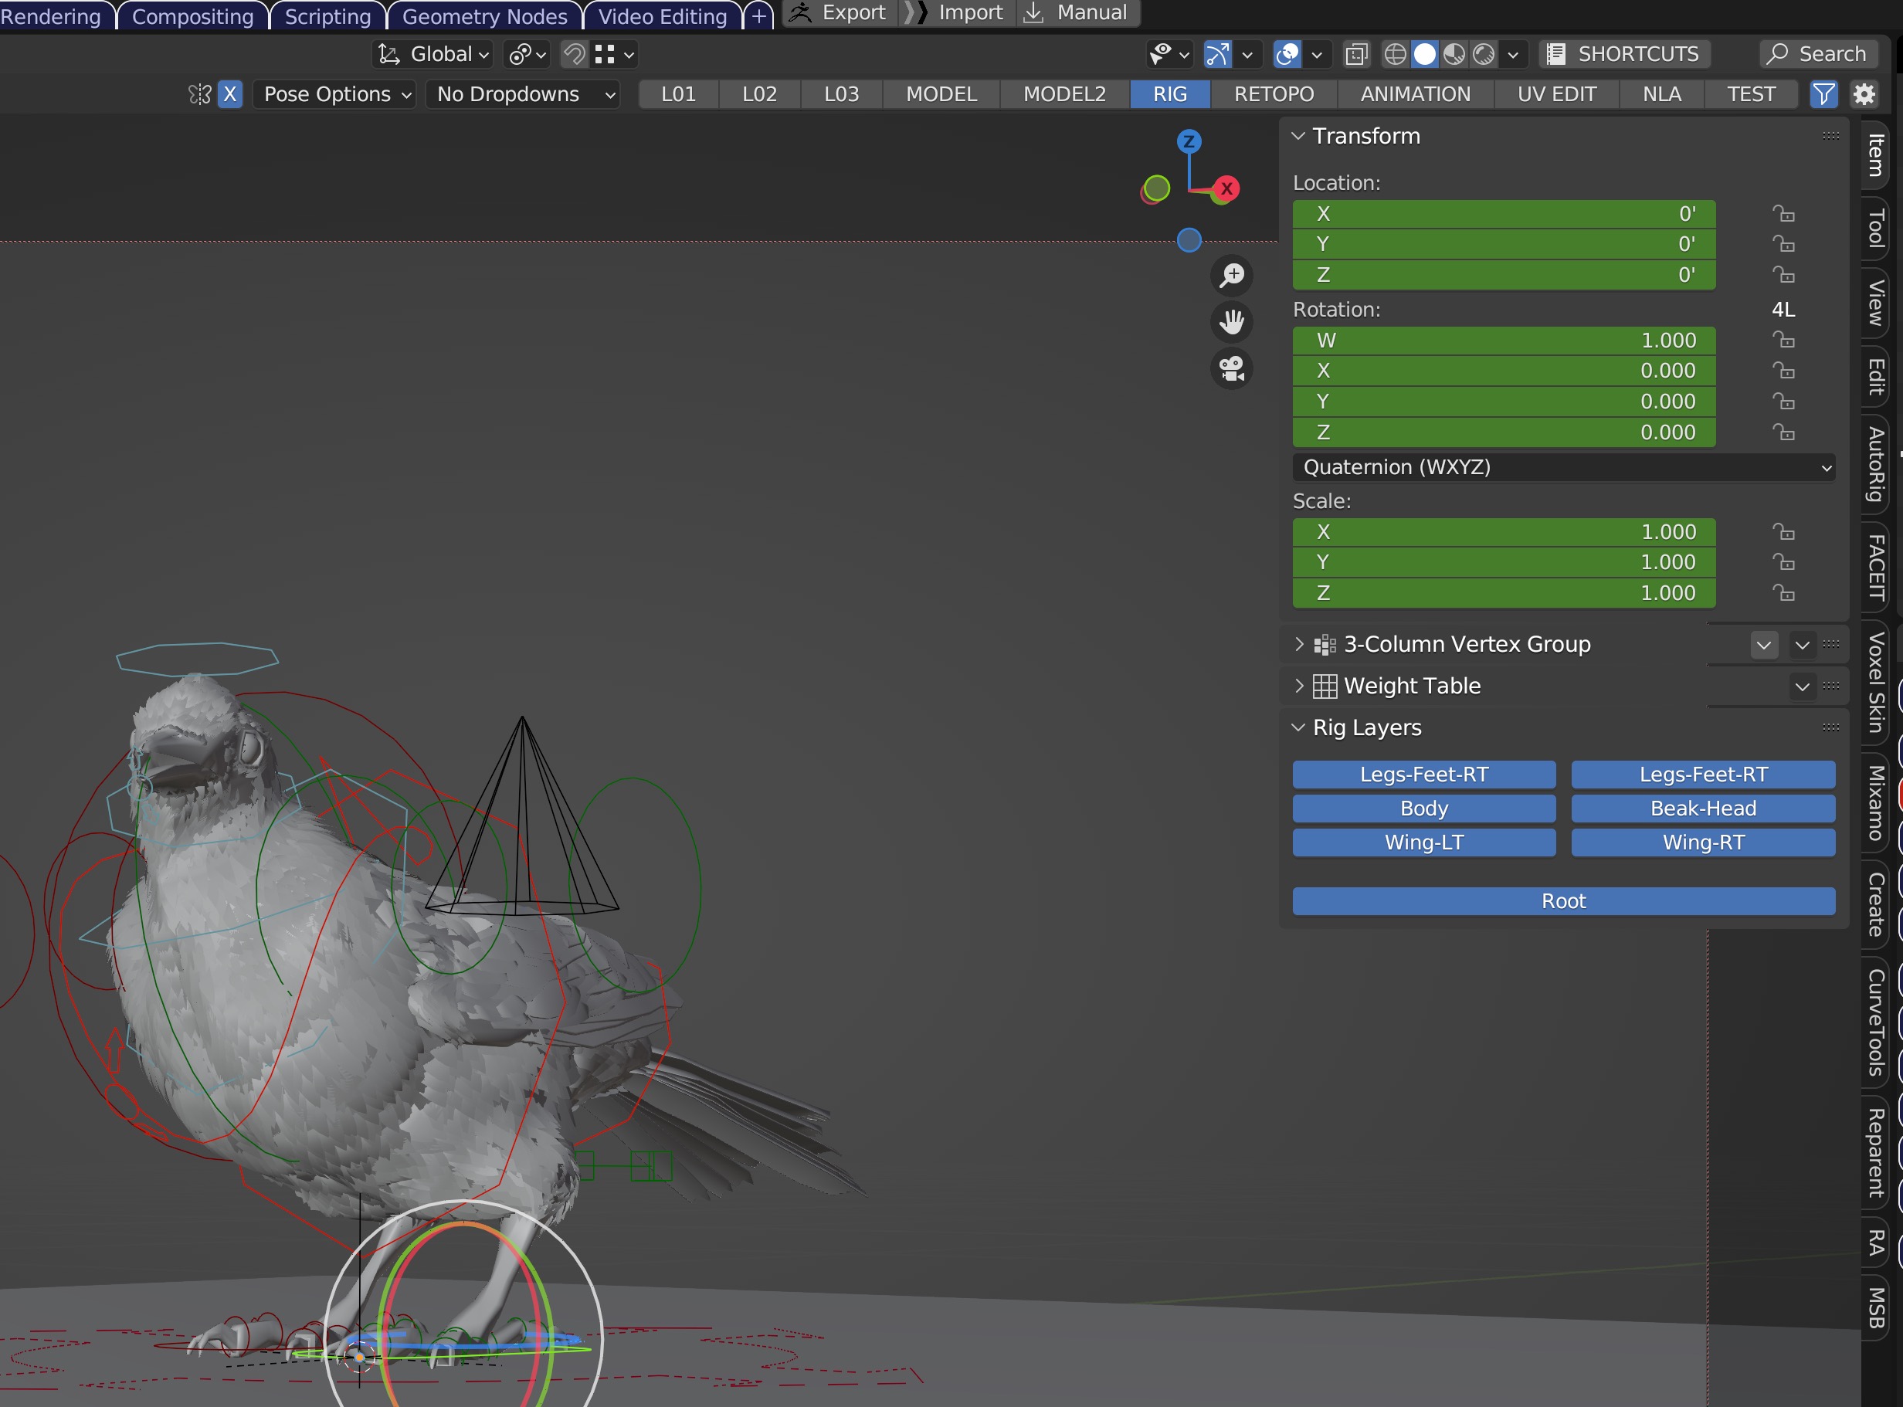
Task: Lock the Z location value
Action: tap(1786, 274)
